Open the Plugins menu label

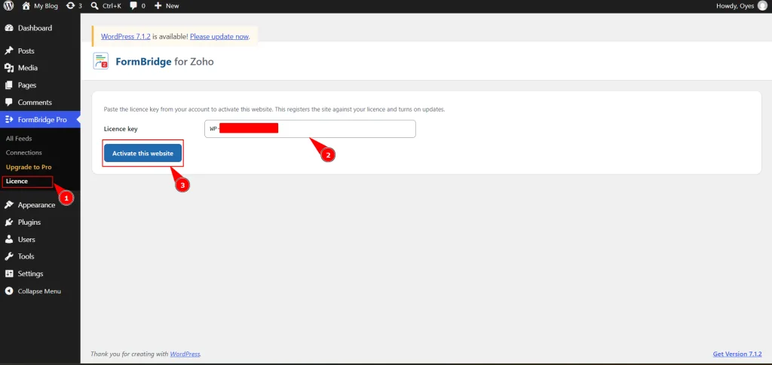click(29, 222)
